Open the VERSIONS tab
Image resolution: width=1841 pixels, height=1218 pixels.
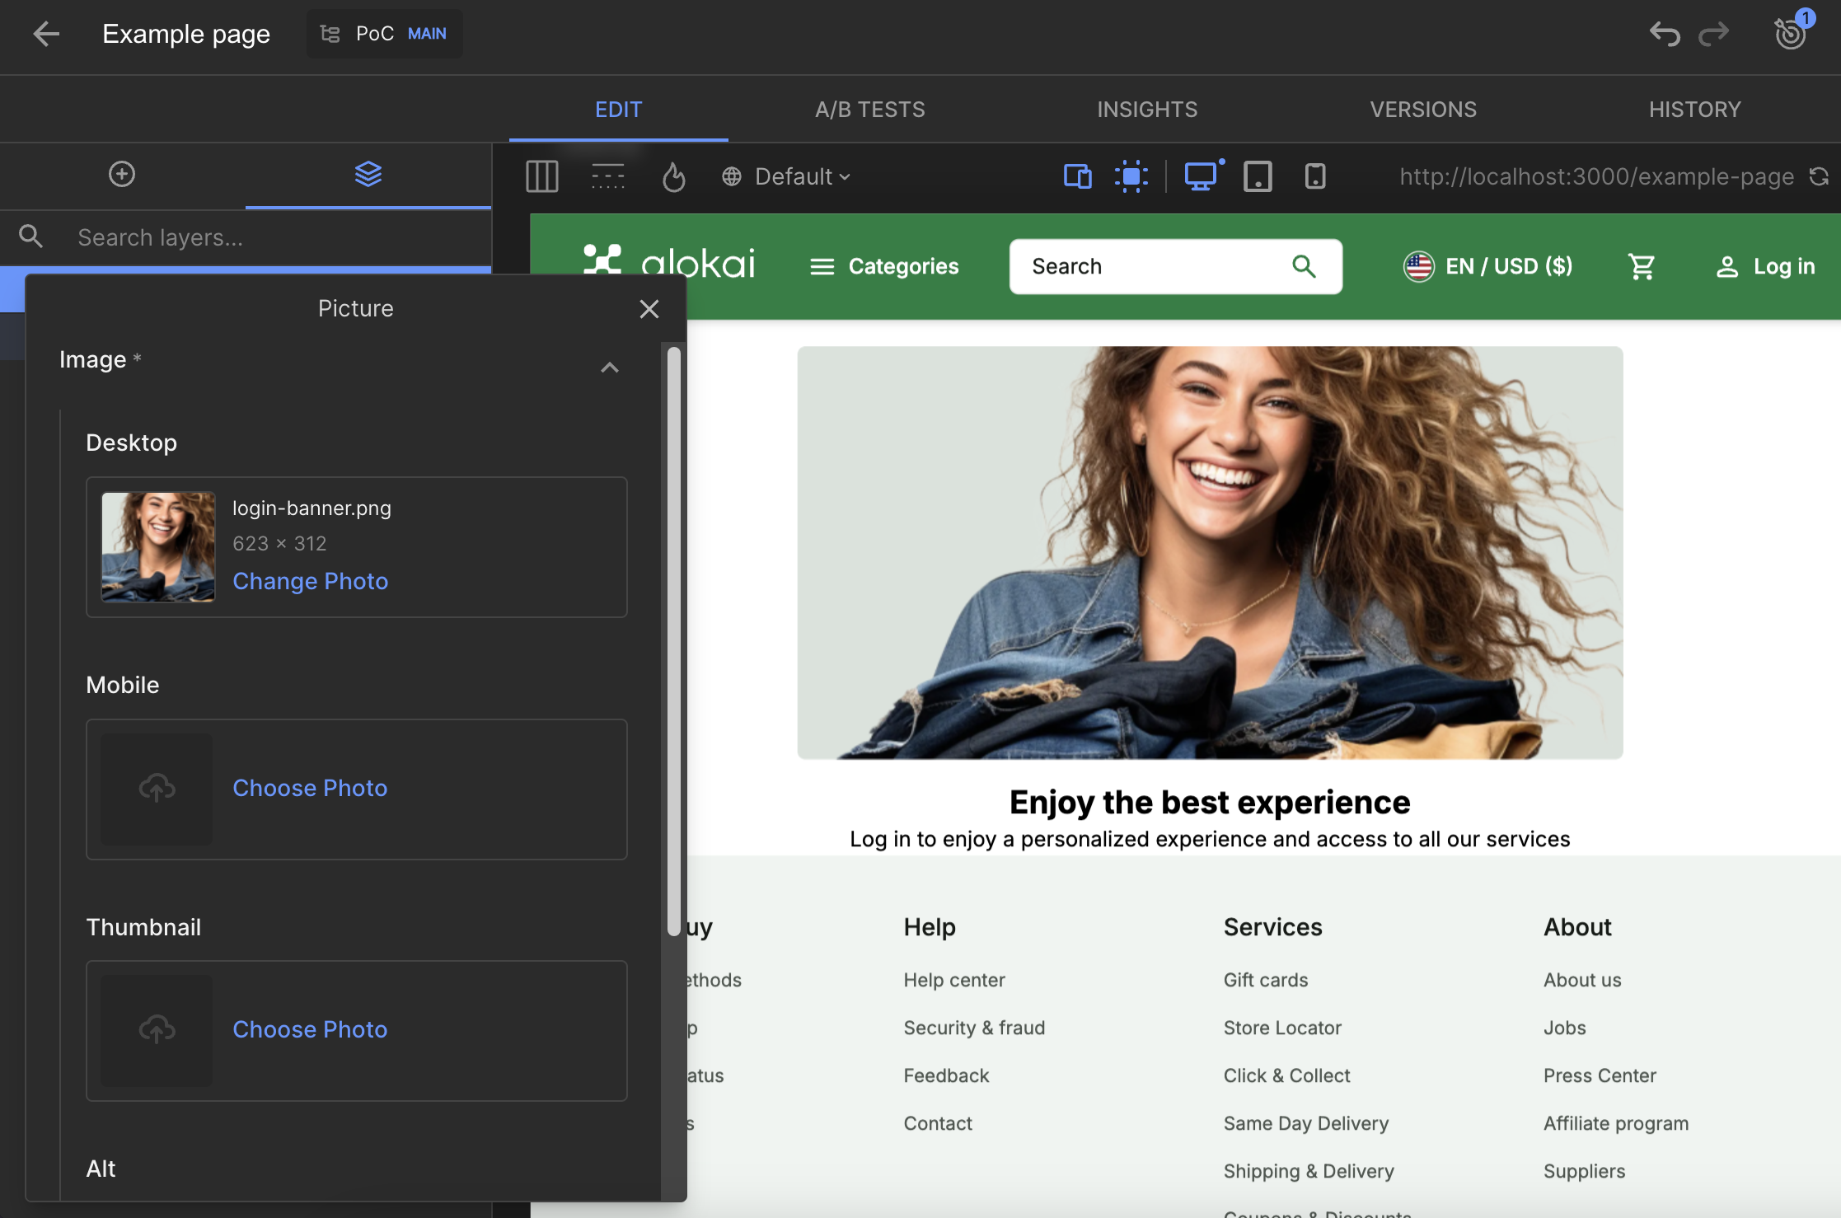[1423, 110]
